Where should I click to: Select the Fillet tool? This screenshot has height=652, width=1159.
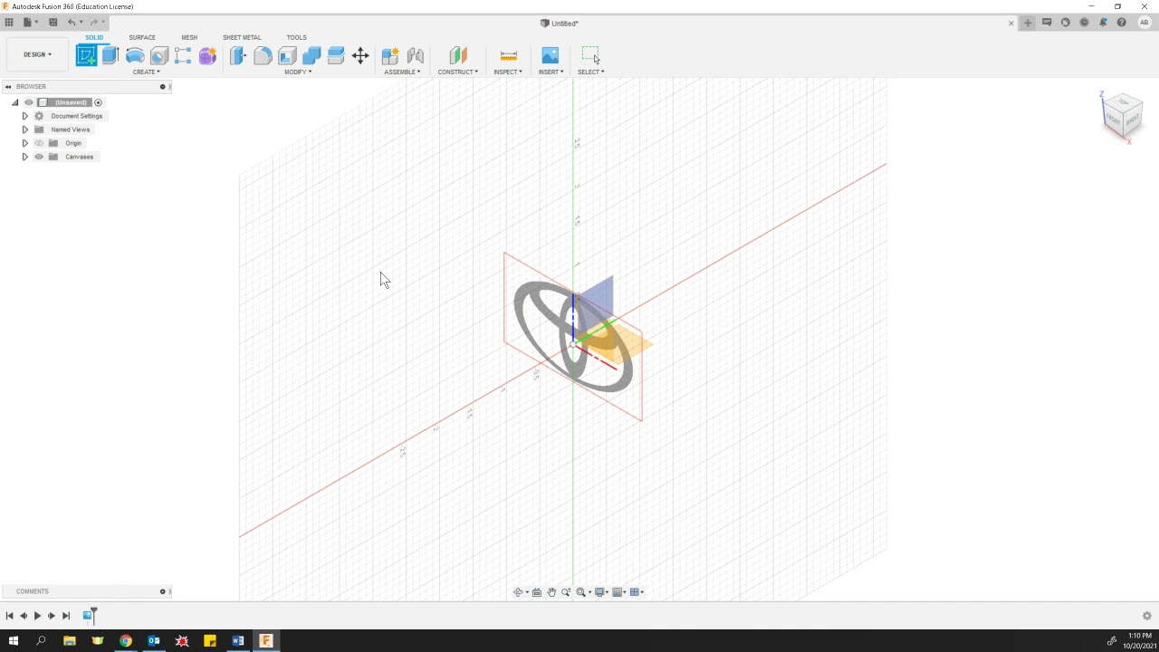263,55
